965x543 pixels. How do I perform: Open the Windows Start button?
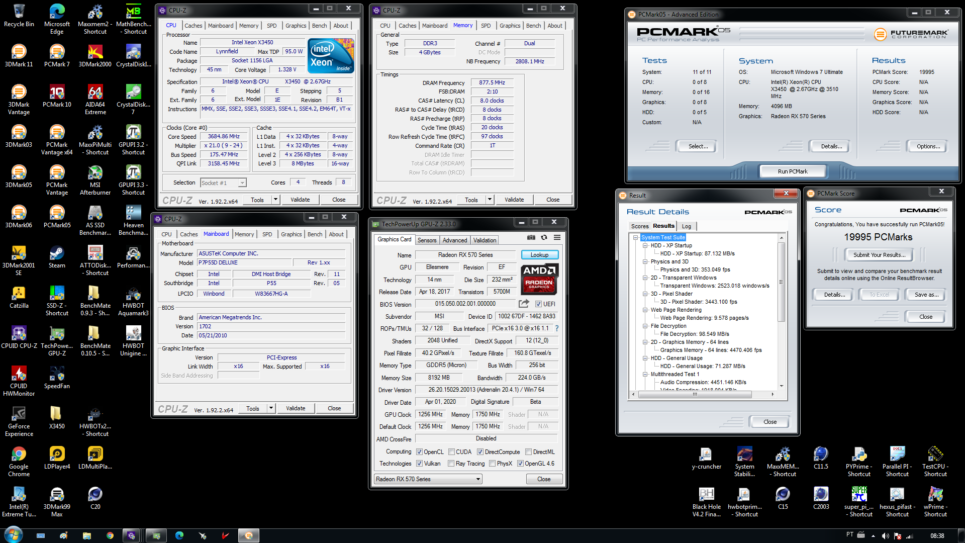pos(13,535)
